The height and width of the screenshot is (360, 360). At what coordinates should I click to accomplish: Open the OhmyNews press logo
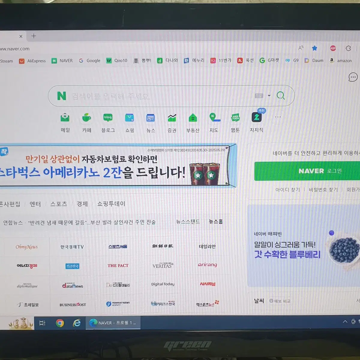tap(27, 247)
